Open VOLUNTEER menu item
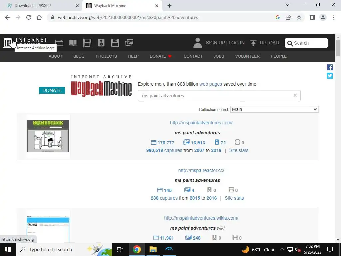Image resolution: width=341 pixels, height=256 pixels. [247, 56]
